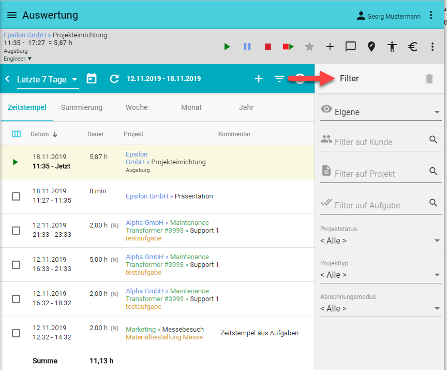This screenshot has width=447, height=370.
Task: Tick checkbox for Messebesuch entry
Action: (x=16, y=333)
